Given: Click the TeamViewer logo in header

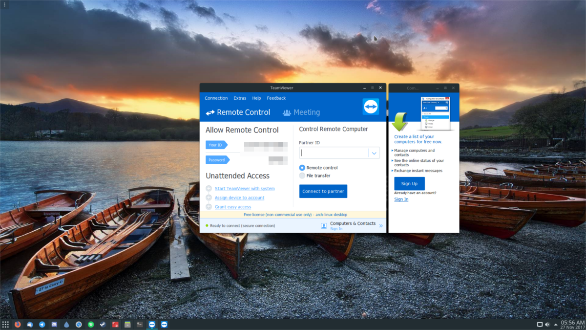Looking at the screenshot, I should (x=371, y=107).
